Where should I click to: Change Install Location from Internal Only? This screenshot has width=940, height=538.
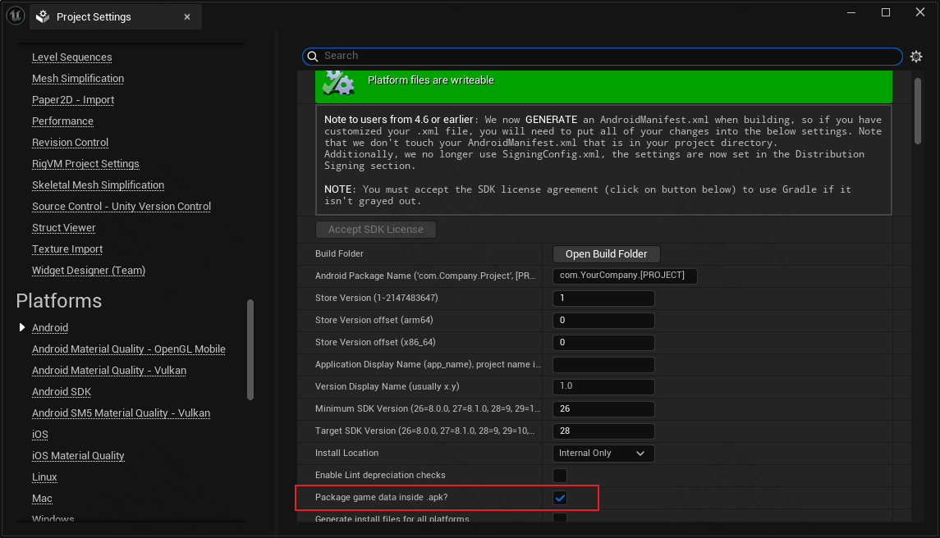point(603,453)
